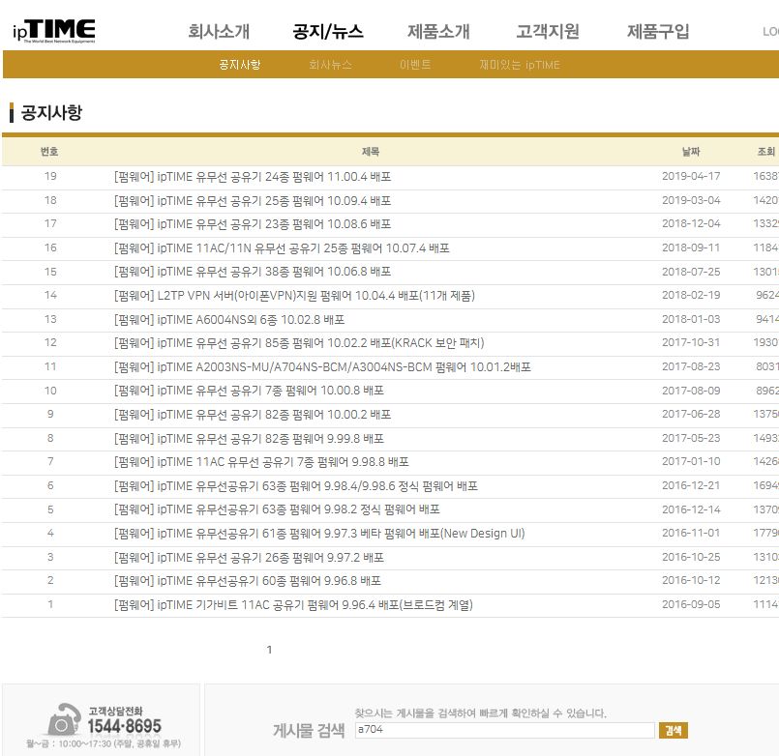This screenshot has height=756, width=779.
Task: Go to page 1 in pagination
Action: pyautogui.click(x=269, y=650)
